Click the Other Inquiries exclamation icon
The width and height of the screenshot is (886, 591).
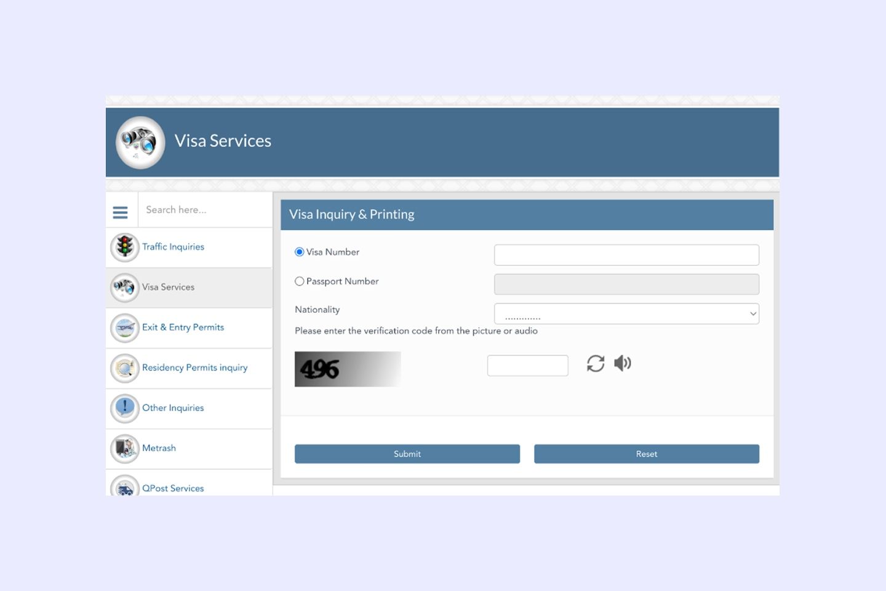pos(125,408)
